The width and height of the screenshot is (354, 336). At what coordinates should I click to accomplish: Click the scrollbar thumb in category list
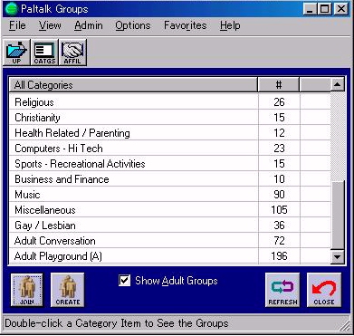(x=338, y=215)
